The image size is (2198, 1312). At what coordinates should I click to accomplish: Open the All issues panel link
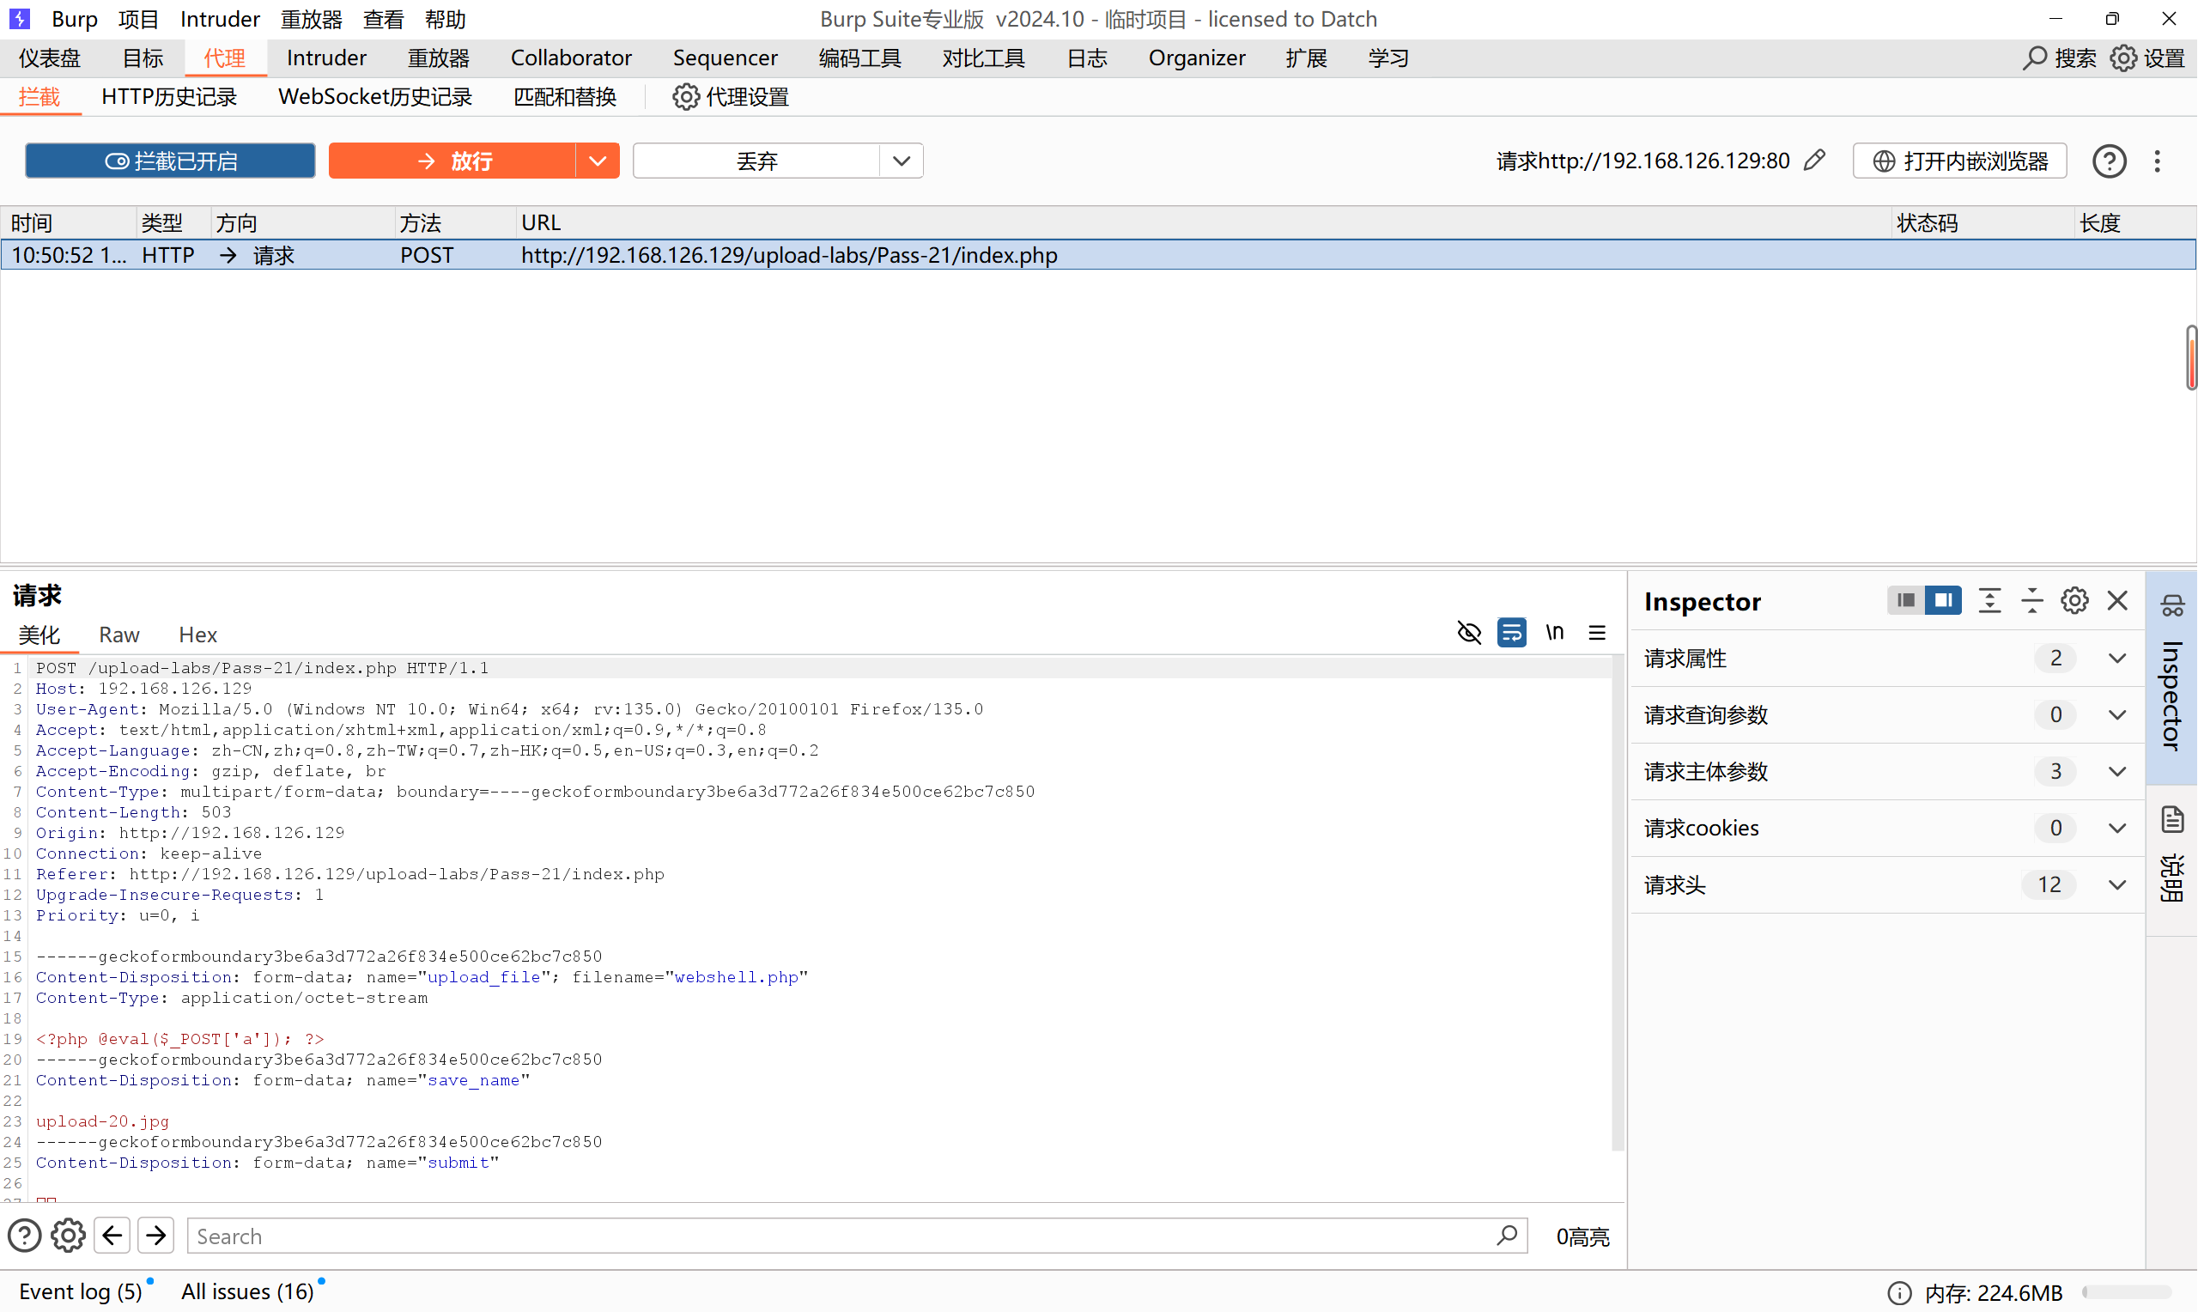(x=247, y=1291)
